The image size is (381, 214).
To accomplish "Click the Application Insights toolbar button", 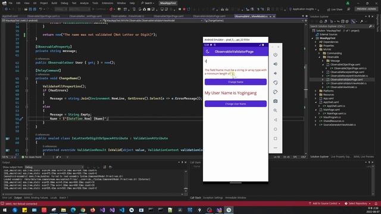I will (303, 10).
